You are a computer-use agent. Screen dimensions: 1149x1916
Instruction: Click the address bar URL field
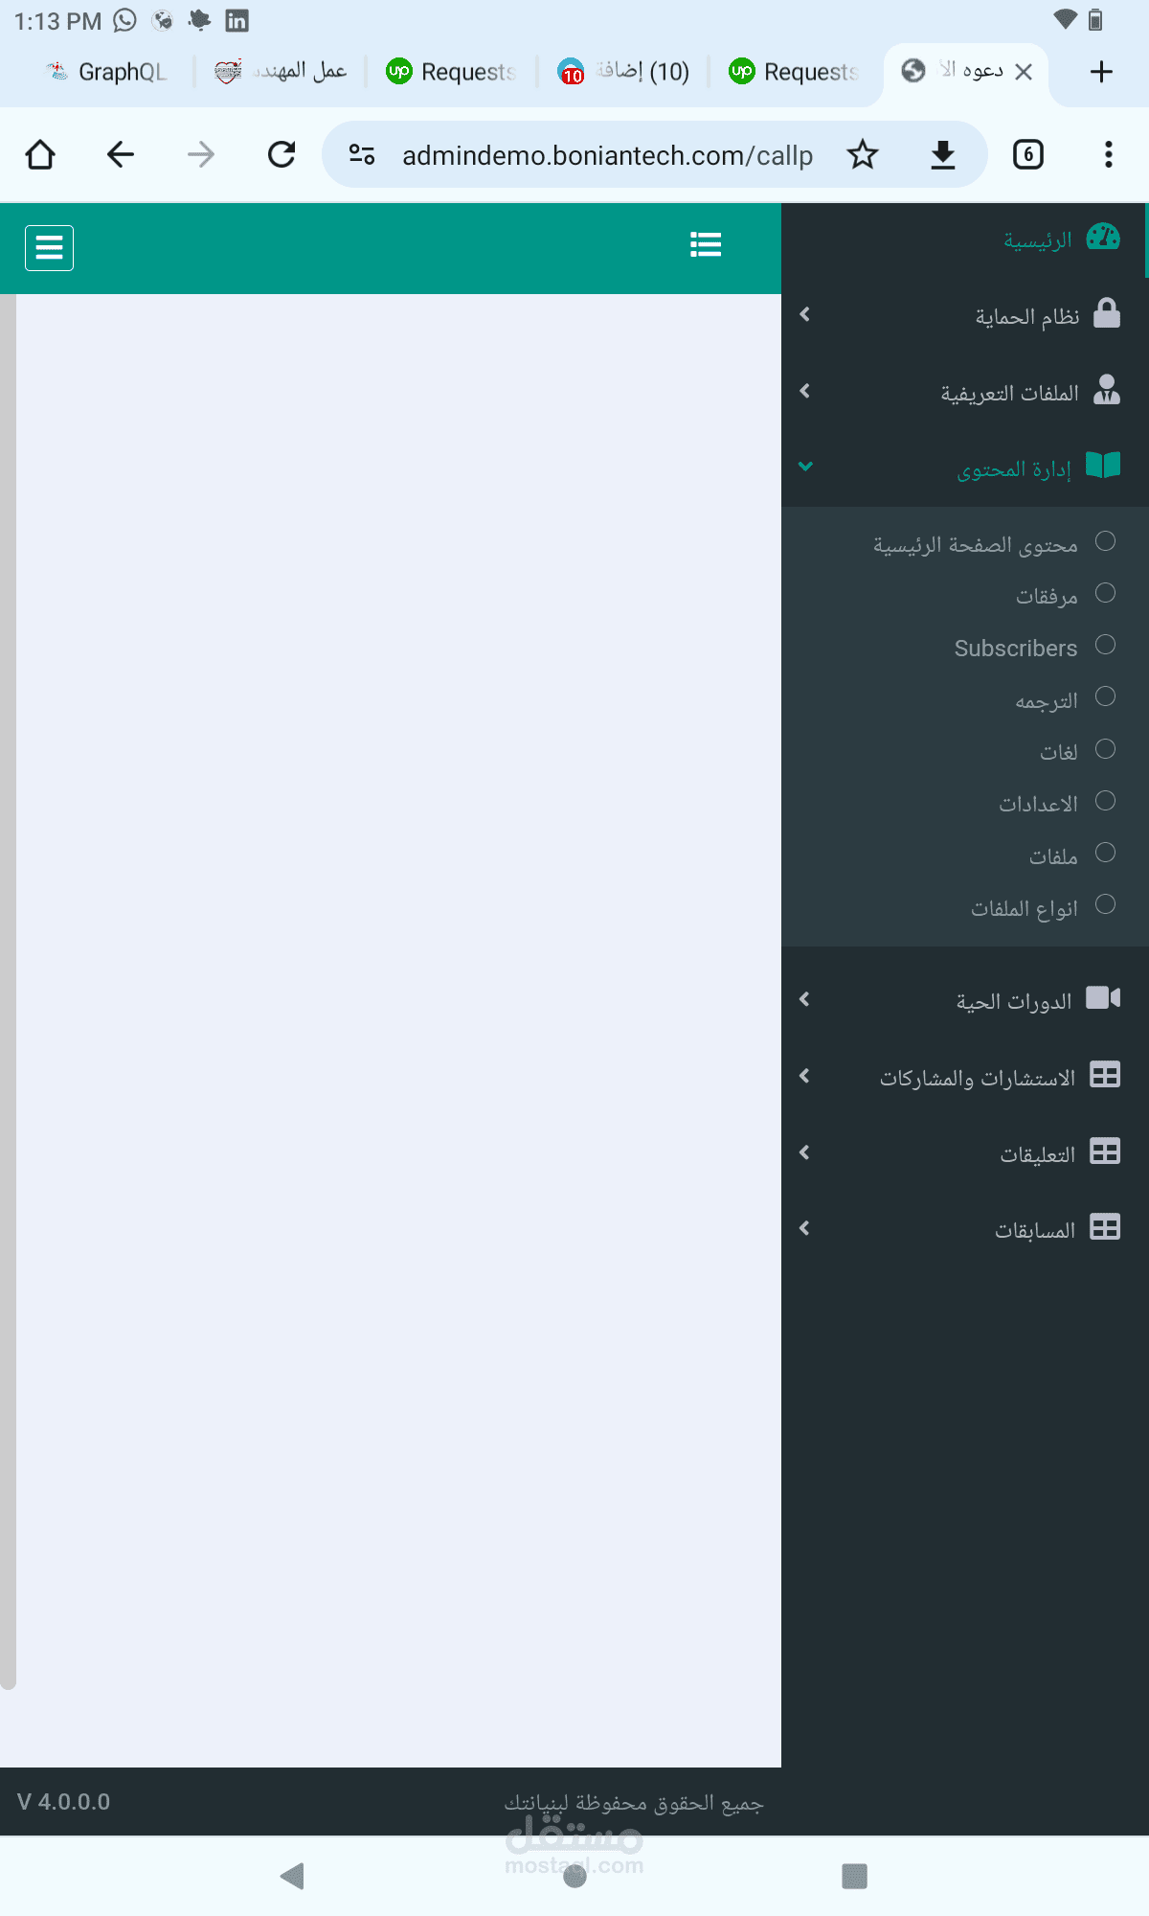pos(607,155)
